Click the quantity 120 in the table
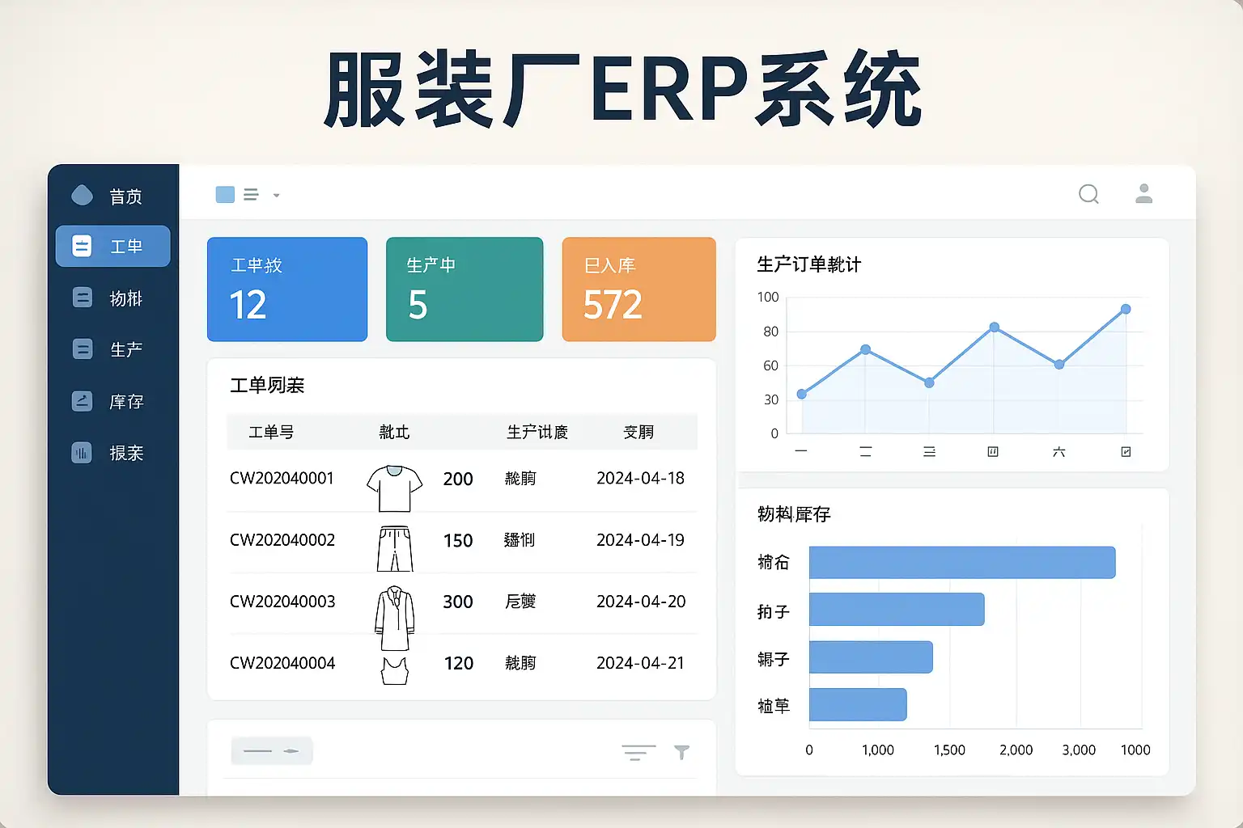The image size is (1243, 828). (459, 663)
